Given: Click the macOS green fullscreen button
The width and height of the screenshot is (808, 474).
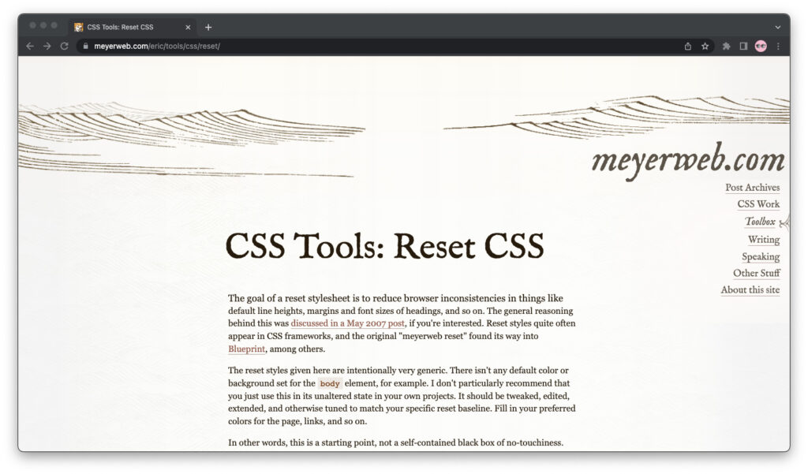Looking at the screenshot, I should coord(54,25).
